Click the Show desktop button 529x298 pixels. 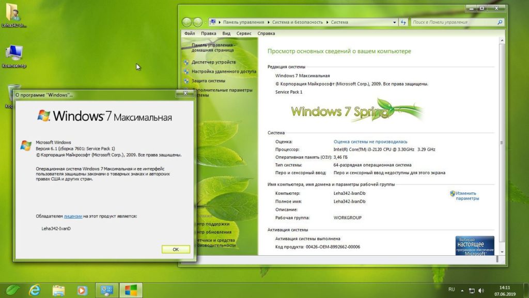pos(526,290)
